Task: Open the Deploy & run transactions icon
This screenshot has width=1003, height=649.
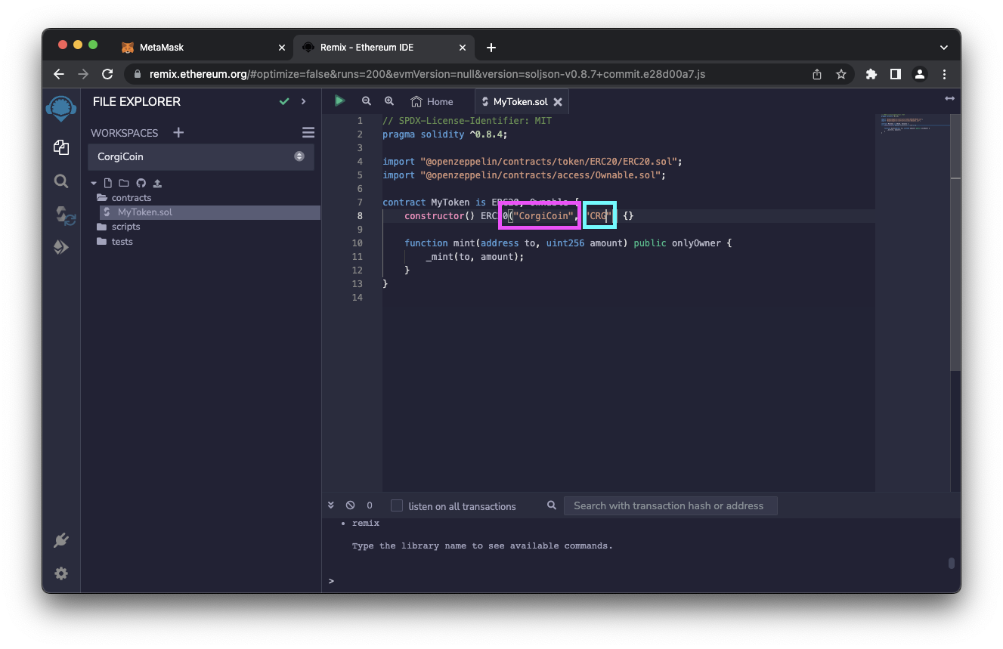Action: [x=61, y=247]
